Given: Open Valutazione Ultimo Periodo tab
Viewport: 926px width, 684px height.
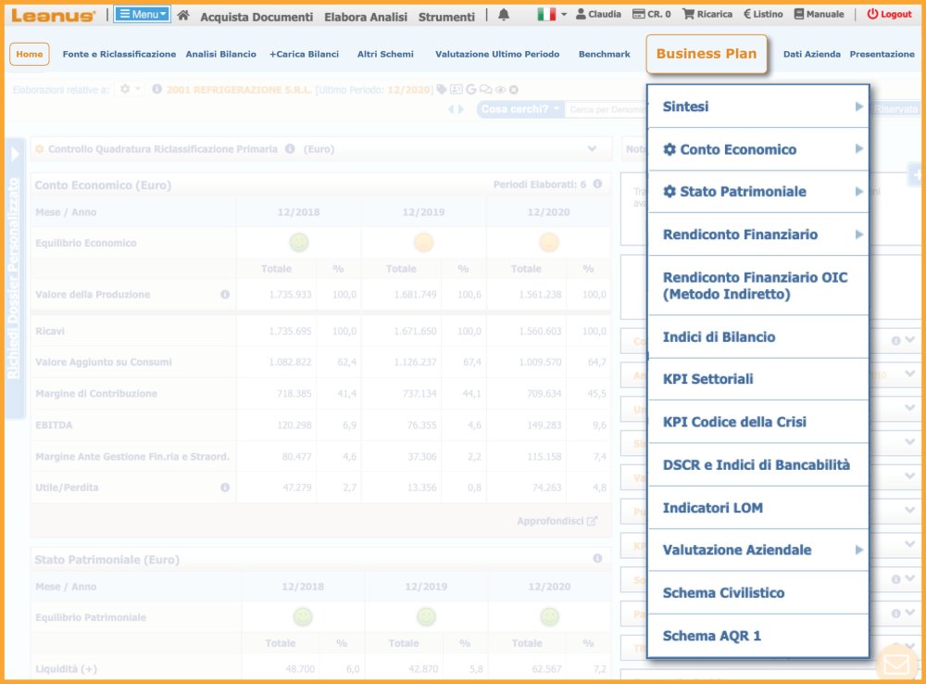Looking at the screenshot, I should [497, 54].
